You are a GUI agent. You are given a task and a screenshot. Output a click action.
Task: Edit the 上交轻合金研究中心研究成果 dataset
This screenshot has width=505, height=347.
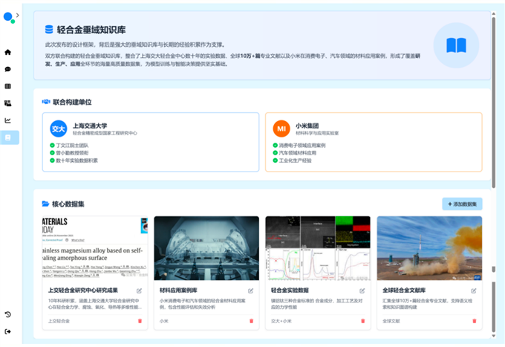click(x=140, y=291)
